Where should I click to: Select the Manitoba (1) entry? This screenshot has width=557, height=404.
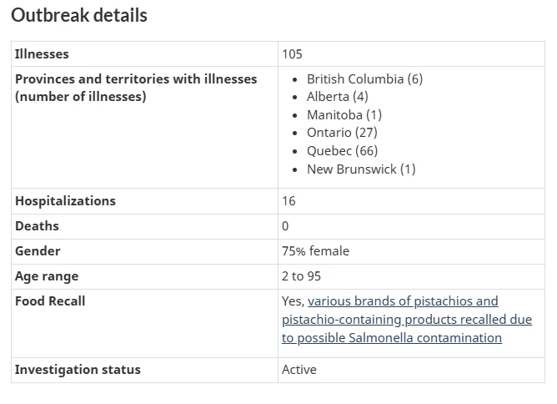(x=344, y=115)
